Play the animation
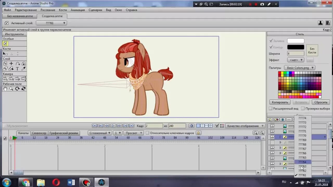 coord(113,126)
